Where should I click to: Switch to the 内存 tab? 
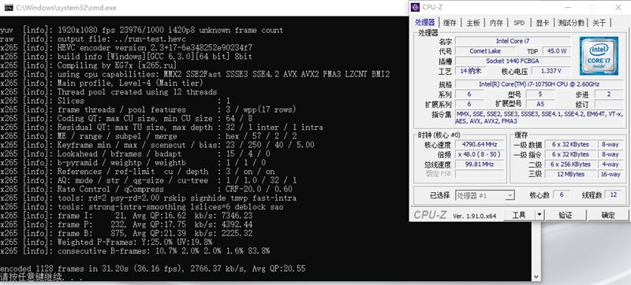coord(496,23)
